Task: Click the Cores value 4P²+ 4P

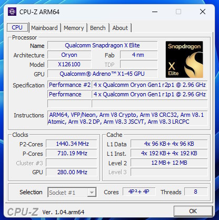Action: pyautogui.click(x=139, y=192)
